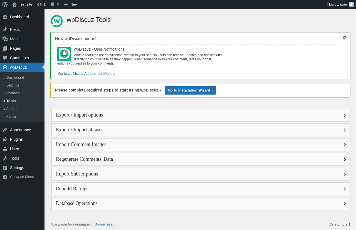Click the WordPress logo in admin bar

point(5,4)
